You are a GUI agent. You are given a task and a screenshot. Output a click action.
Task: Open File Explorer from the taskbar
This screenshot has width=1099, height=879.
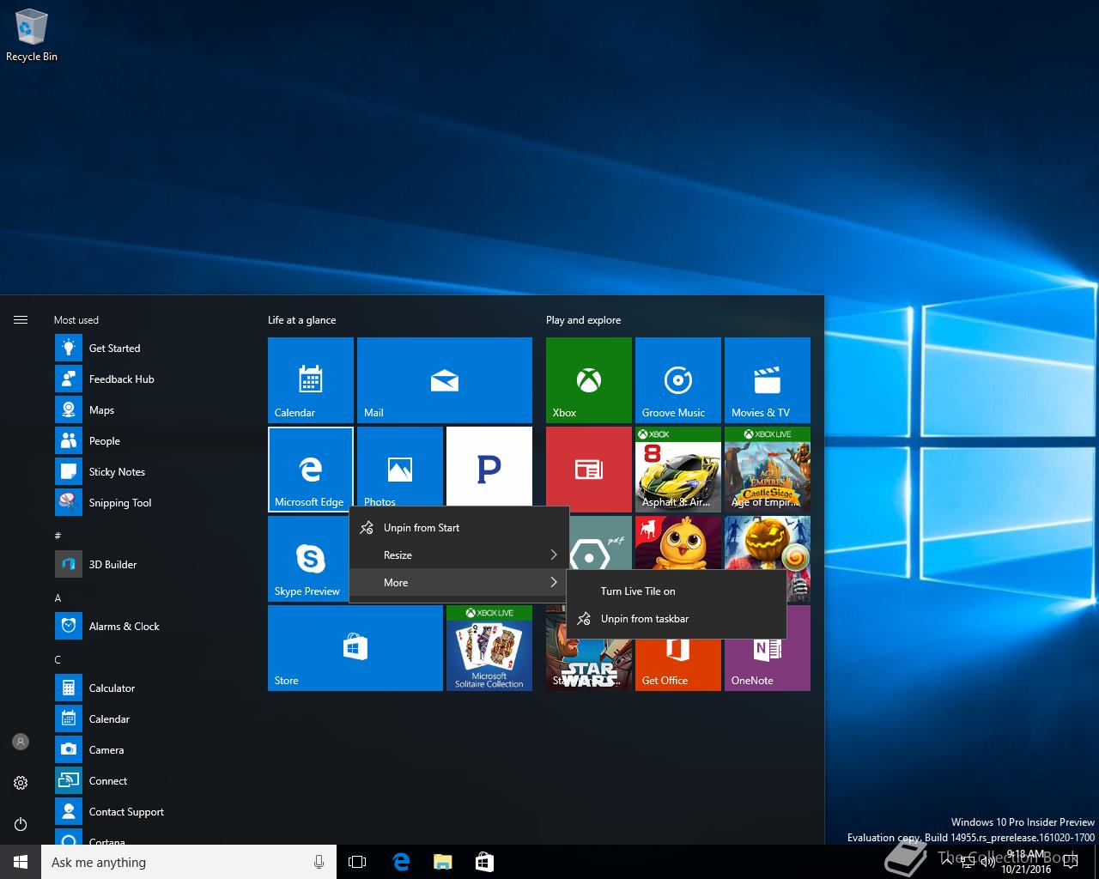pos(442,862)
